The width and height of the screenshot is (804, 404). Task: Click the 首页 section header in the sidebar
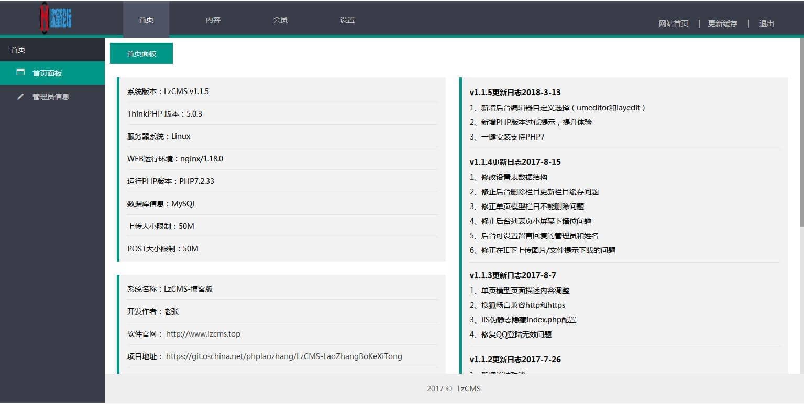18,50
